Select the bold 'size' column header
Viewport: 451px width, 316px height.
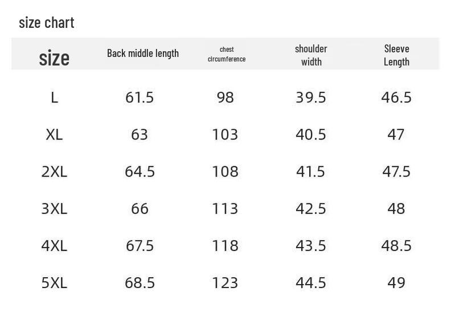pyautogui.click(x=54, y=58)
